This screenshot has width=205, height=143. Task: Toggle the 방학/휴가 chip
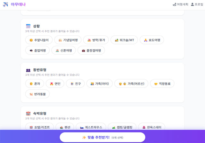pyautogui.click(x=96, y=40)
